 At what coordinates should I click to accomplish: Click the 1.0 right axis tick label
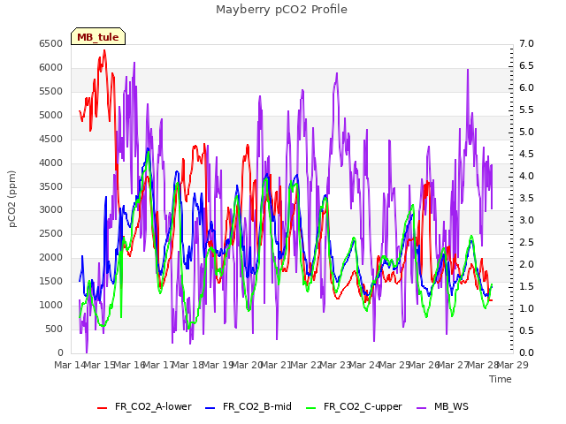526,308
